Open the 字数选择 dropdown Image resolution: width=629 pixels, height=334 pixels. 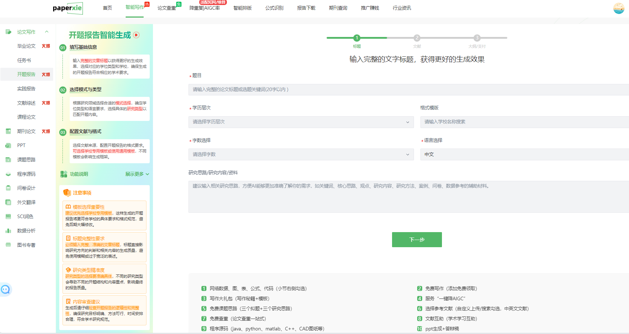(x=301, y=154)
